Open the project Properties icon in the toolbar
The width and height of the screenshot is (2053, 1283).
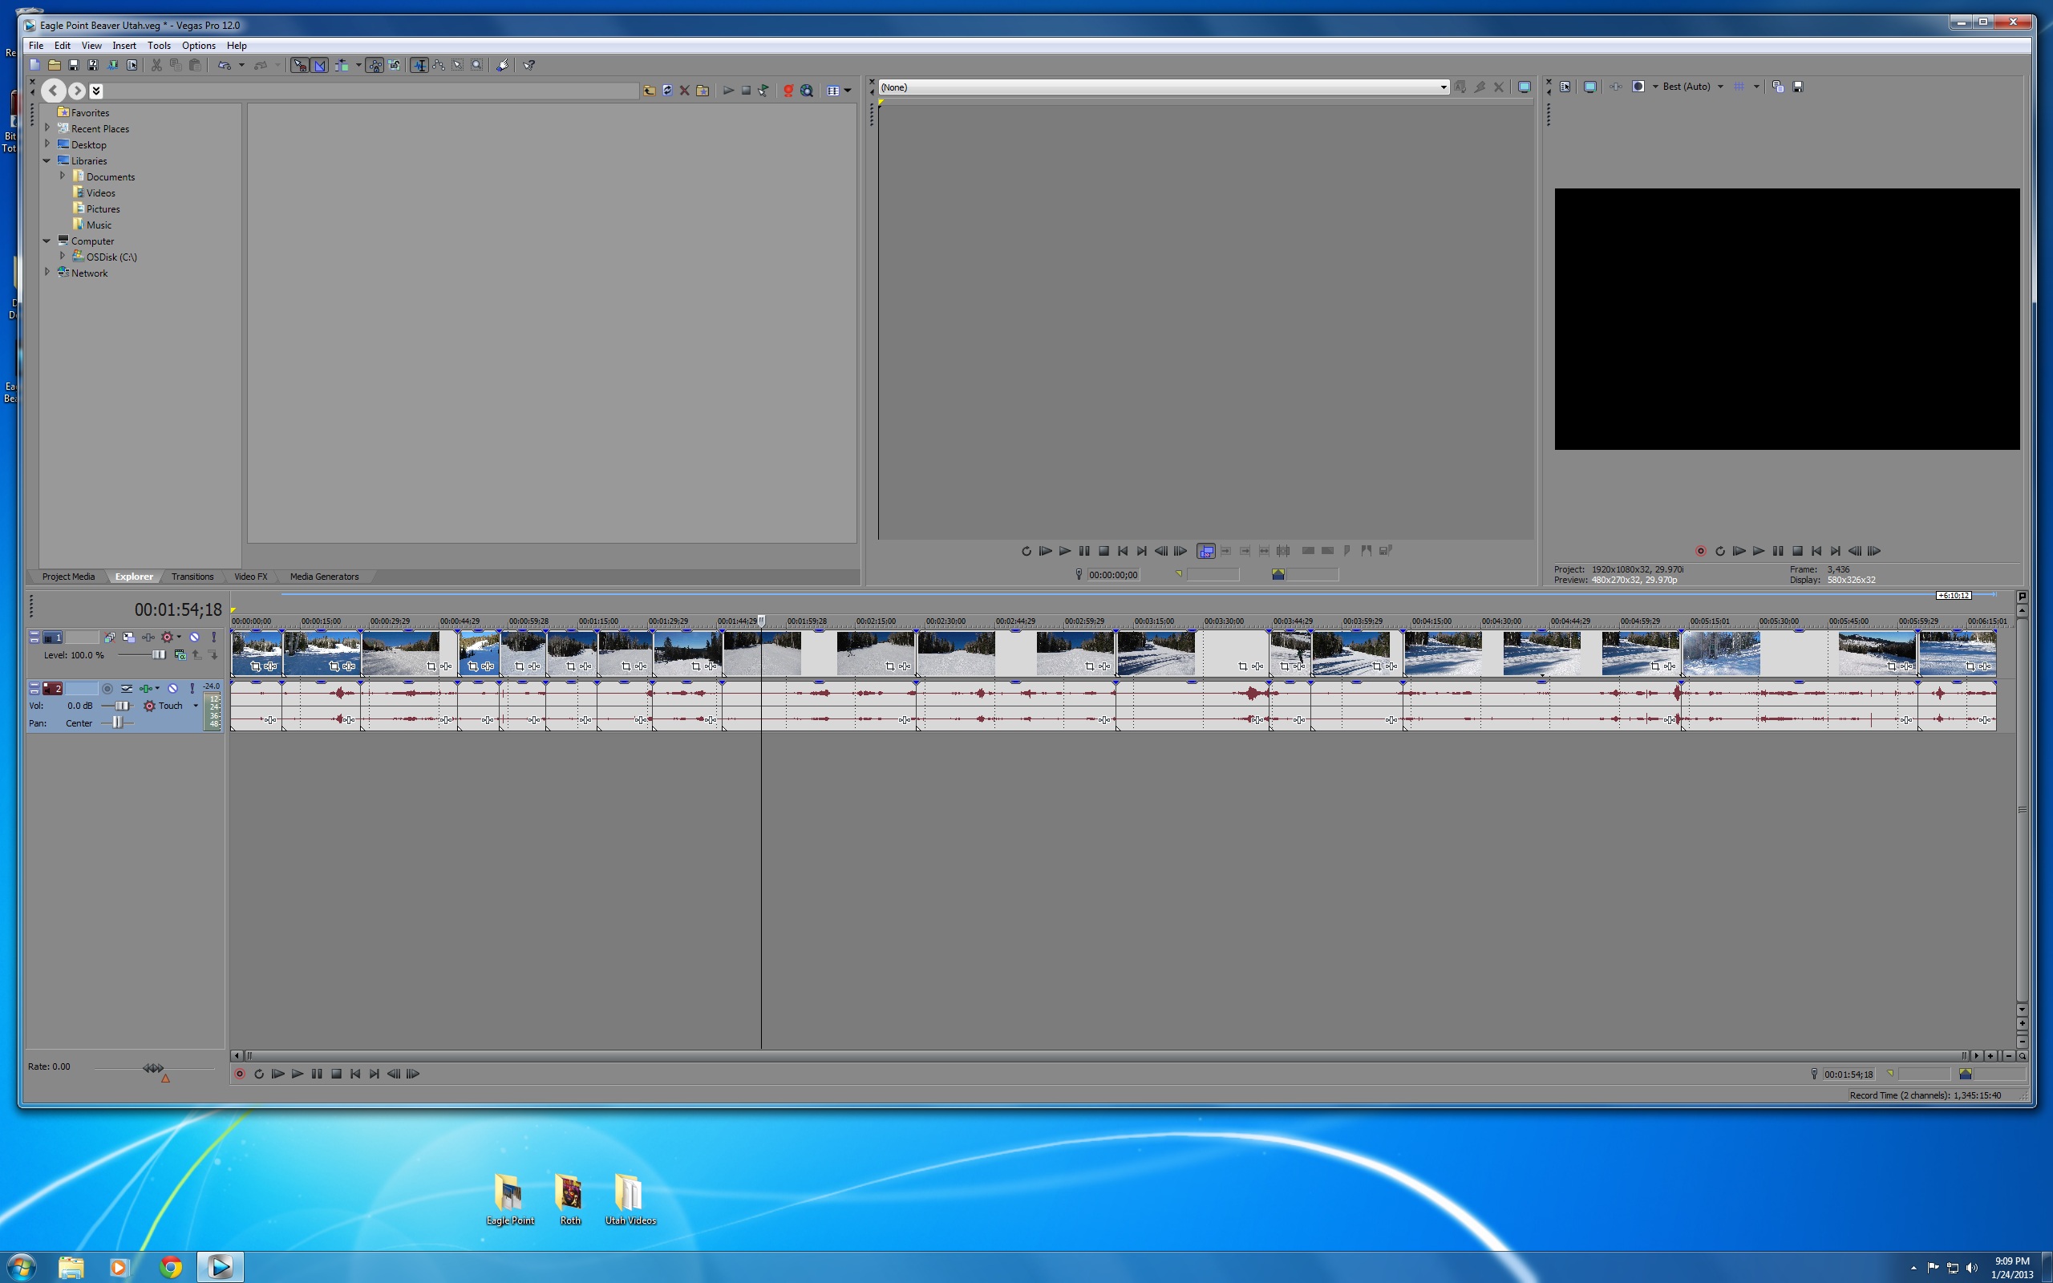click(132, 65)
